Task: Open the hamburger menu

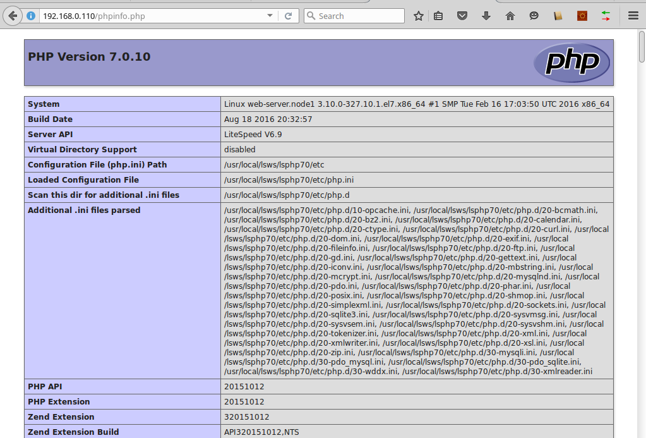Action: (x=633, y=16)
